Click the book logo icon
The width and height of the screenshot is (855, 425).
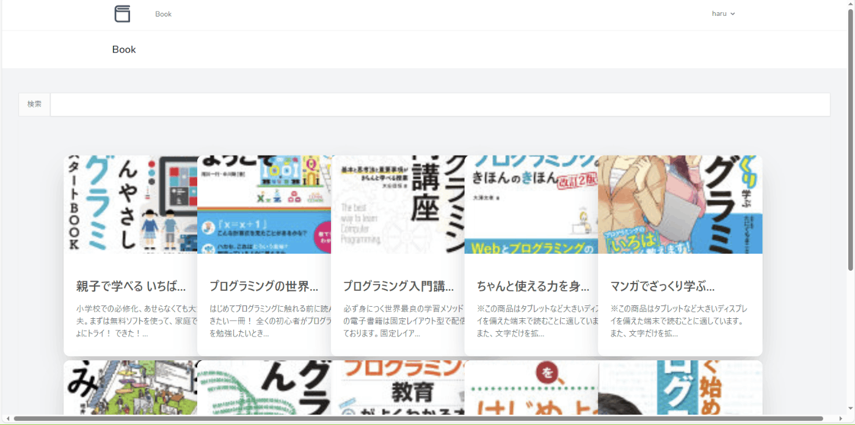122,14
